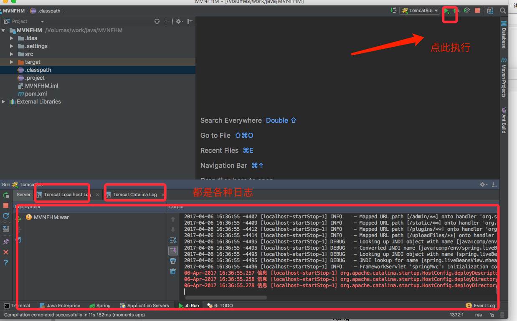The height and width of the screenshot is (321, 517).
Task: Open the Terminal tool window
Action: [17, 306]
